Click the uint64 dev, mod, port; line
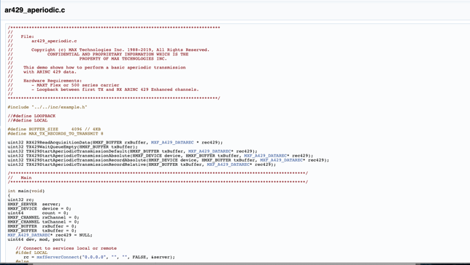Viewport: 470px width, 265px height. [x=36, y=240]
